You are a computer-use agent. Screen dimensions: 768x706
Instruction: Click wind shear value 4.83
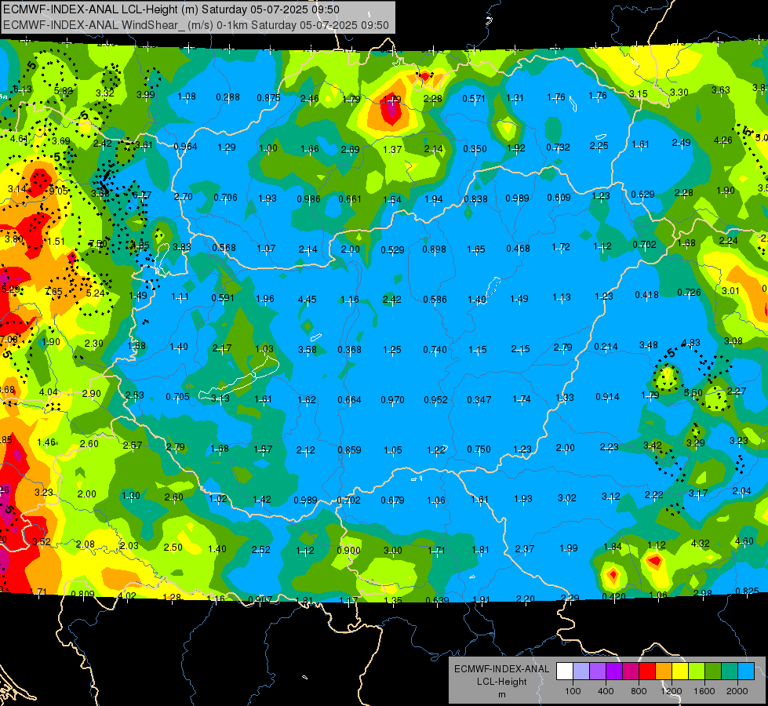[690, 343]
